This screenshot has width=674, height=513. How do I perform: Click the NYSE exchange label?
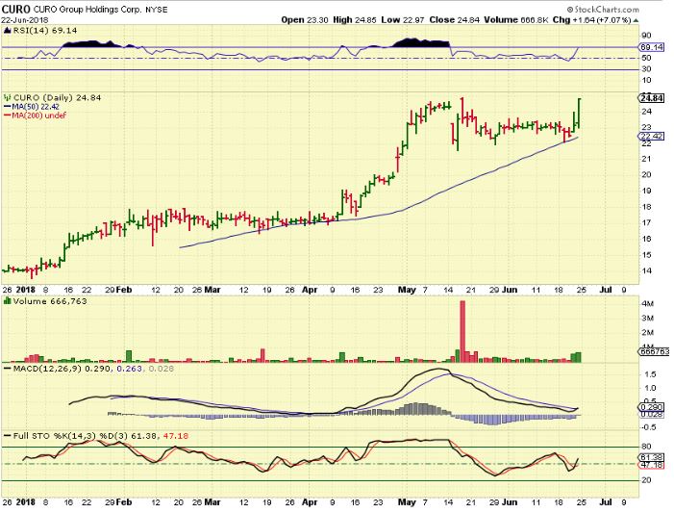tap(156, 10)
